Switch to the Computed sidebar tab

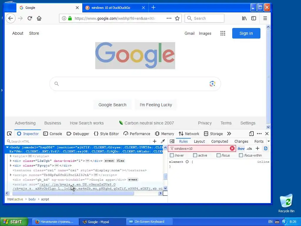coord(220,142)
